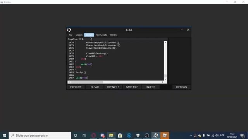This screenshot has height=139, width=248.
Task: Open volume control in the system tray
Action: click(217, 136)
